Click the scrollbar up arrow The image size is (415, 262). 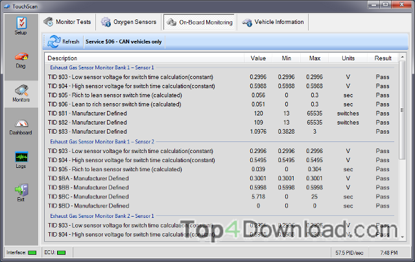click(402, 57)
